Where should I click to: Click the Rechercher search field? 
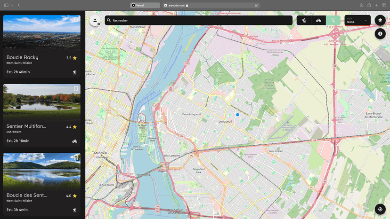(x=198, y=20)
